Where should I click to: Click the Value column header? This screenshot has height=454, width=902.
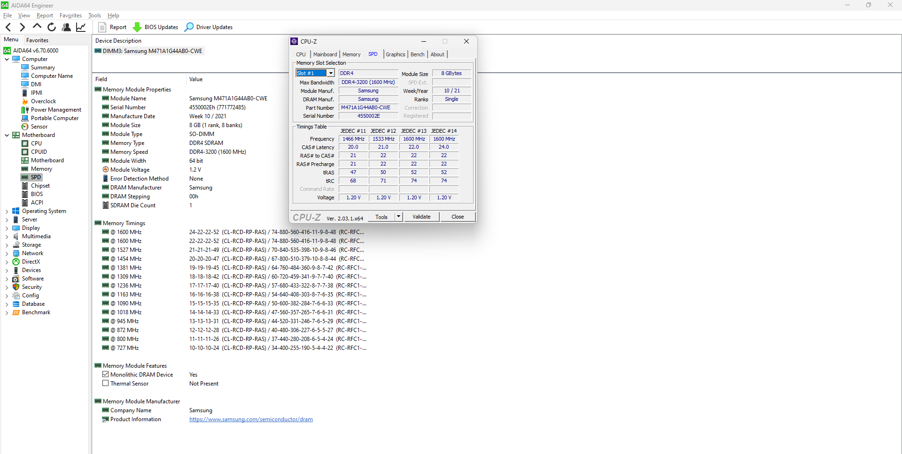(196, 79)
